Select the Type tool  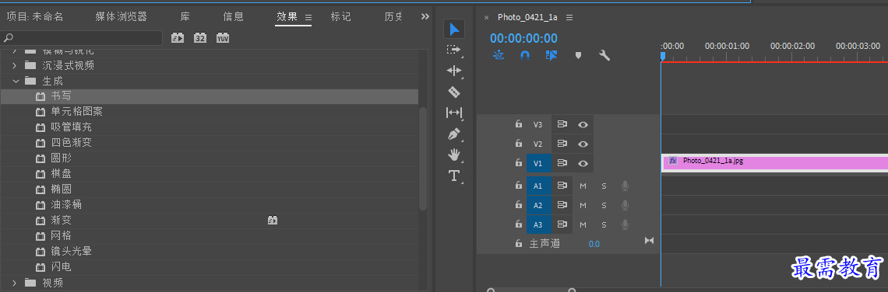[453, 176]
